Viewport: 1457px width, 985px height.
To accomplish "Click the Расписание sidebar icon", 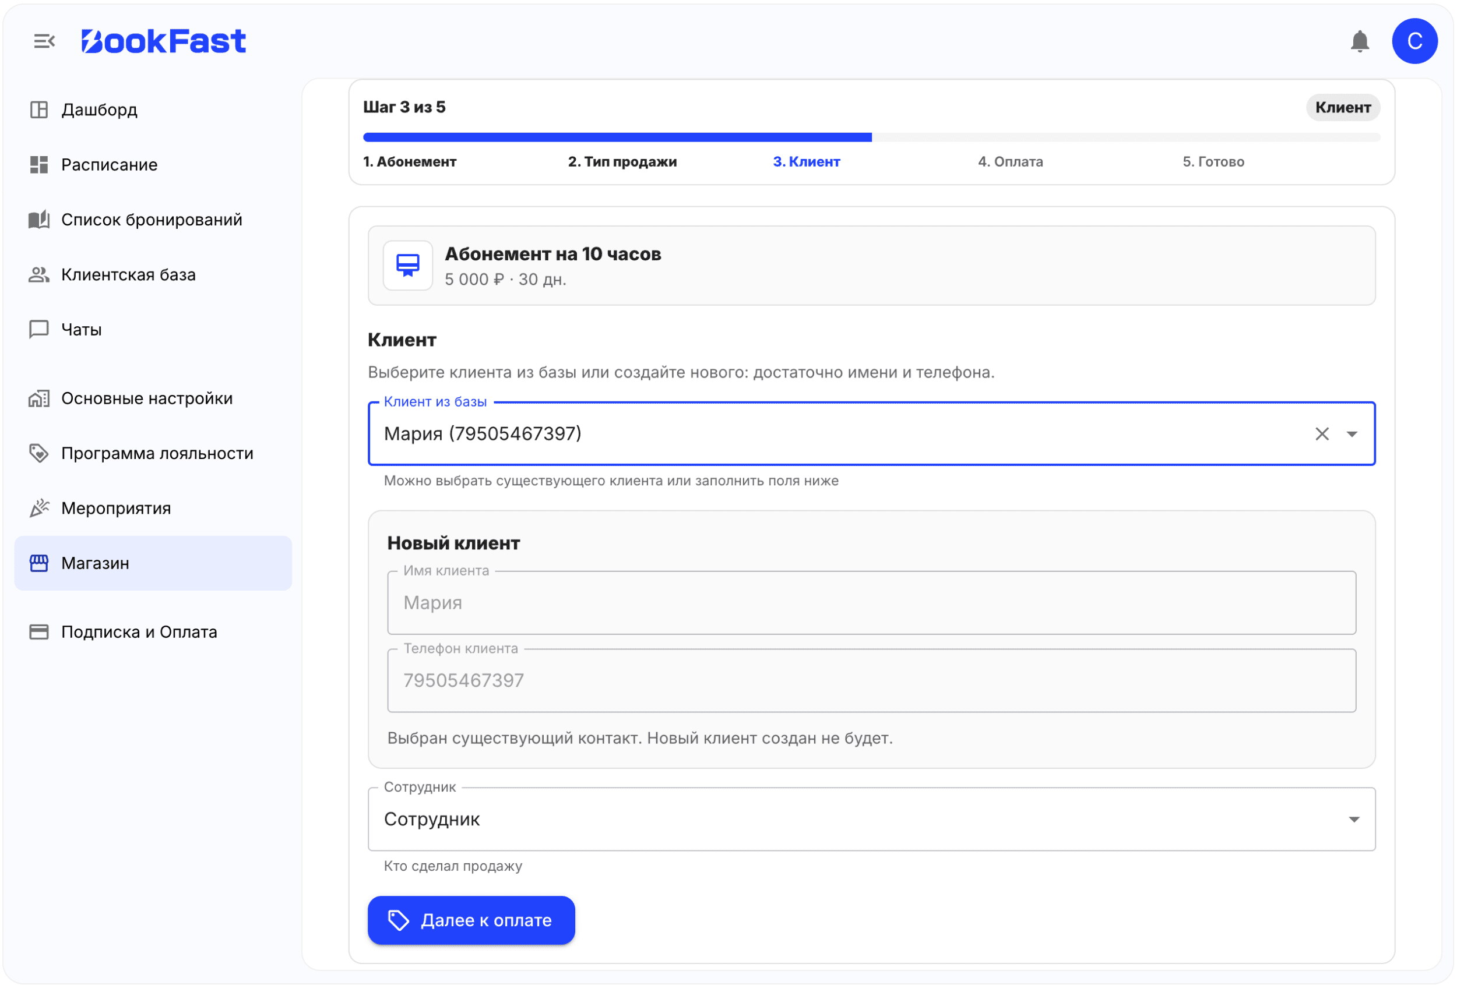I will coord(39,165).
